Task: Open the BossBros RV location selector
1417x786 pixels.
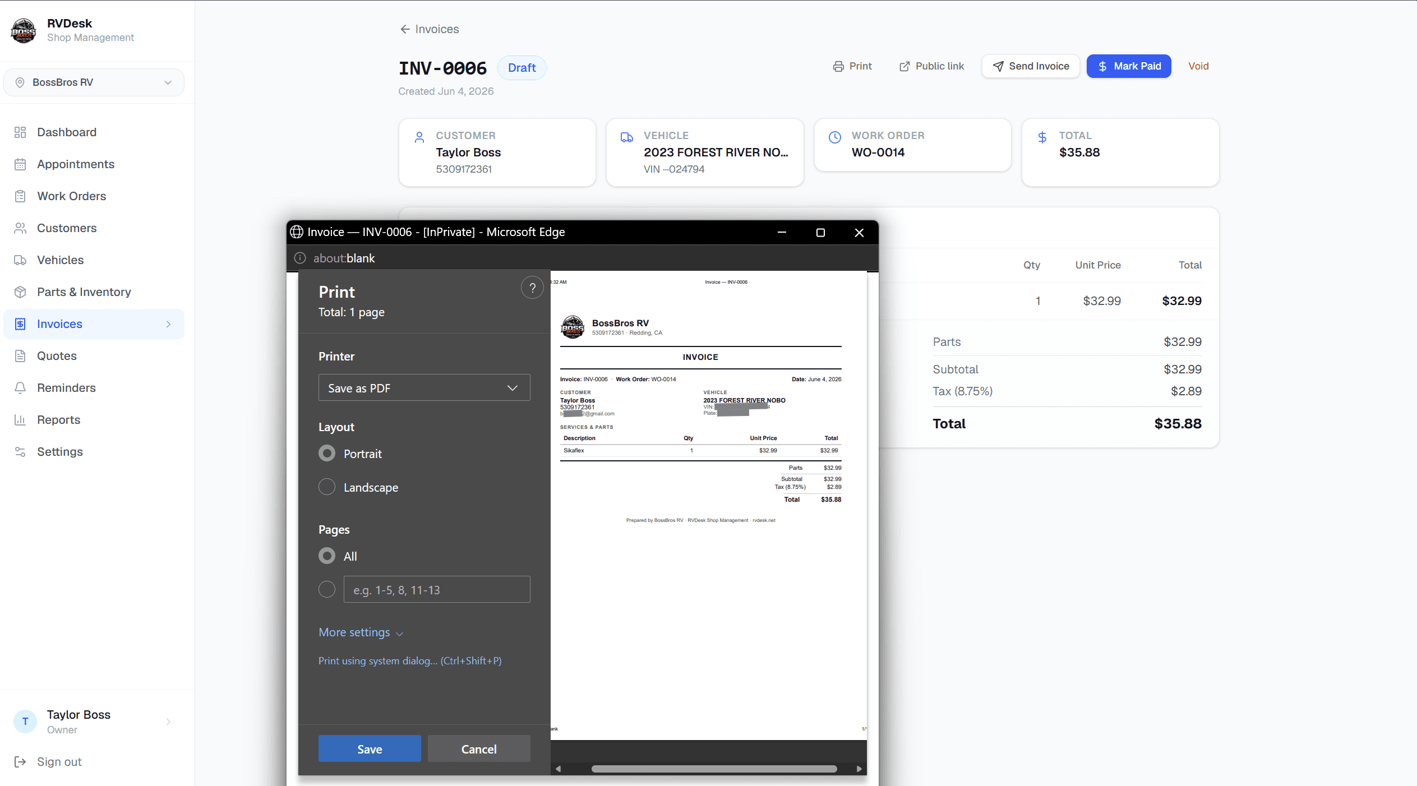Action: pos(94,82)
